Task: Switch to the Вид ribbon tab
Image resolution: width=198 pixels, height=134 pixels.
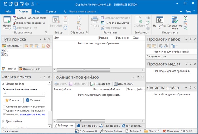Action: pos(37,11)
